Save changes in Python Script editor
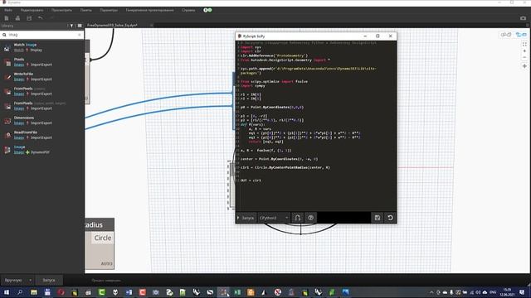 tap(378, 218)
